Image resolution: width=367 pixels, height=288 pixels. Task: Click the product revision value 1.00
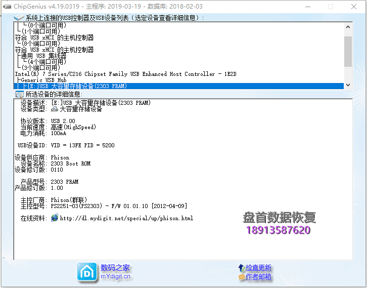click(57, 188)
